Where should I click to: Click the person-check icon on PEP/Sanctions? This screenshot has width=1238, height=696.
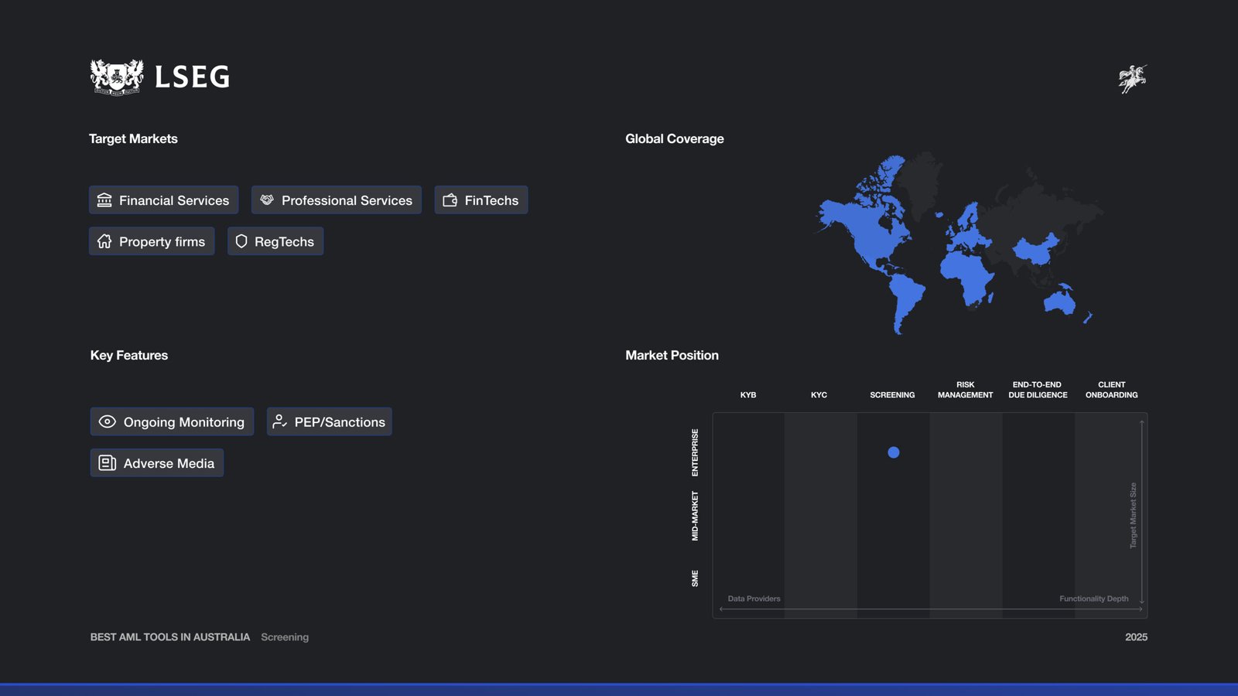(x=280, y=421)
